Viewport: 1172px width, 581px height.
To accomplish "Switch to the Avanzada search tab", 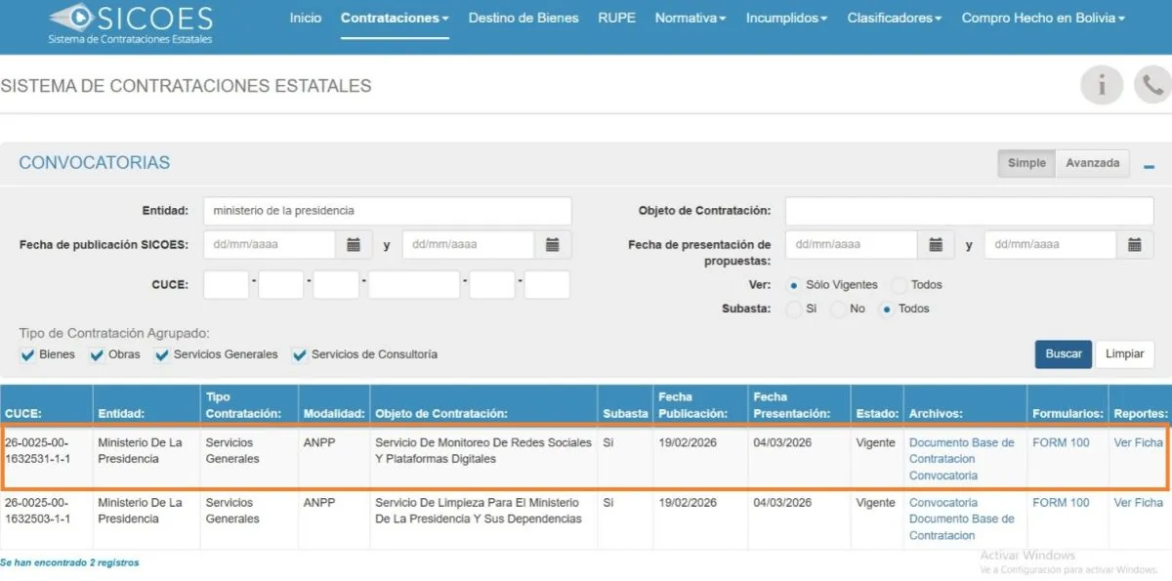I will tap(1092, 163).
